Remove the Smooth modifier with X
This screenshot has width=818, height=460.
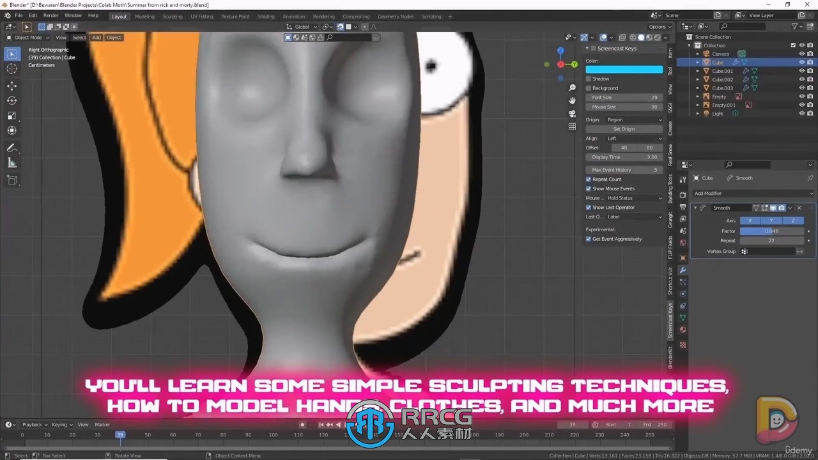[799, 208]
